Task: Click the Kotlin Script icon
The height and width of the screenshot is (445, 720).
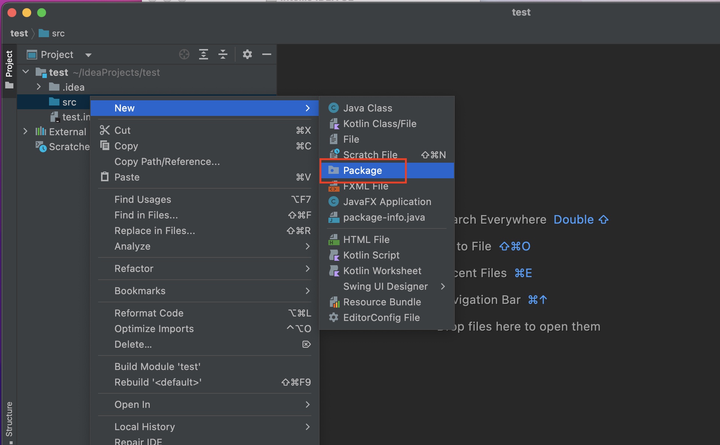Action: pos(334,255)
